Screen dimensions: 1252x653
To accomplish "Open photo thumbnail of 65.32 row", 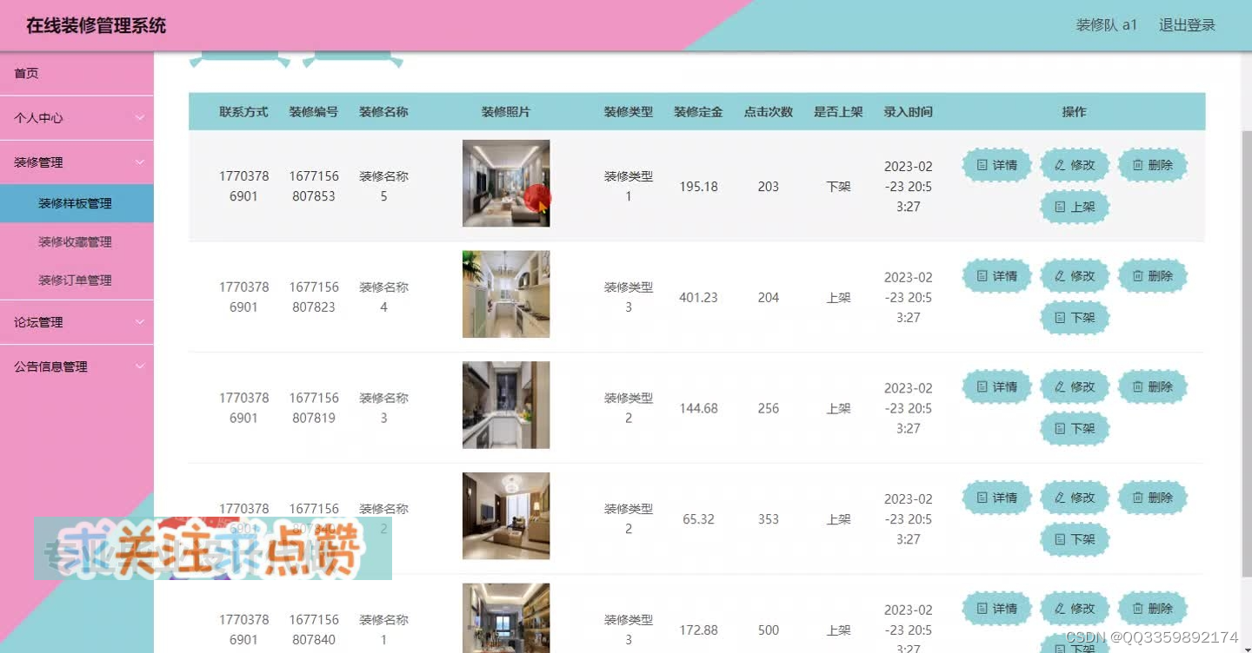I will pos(506,516).
